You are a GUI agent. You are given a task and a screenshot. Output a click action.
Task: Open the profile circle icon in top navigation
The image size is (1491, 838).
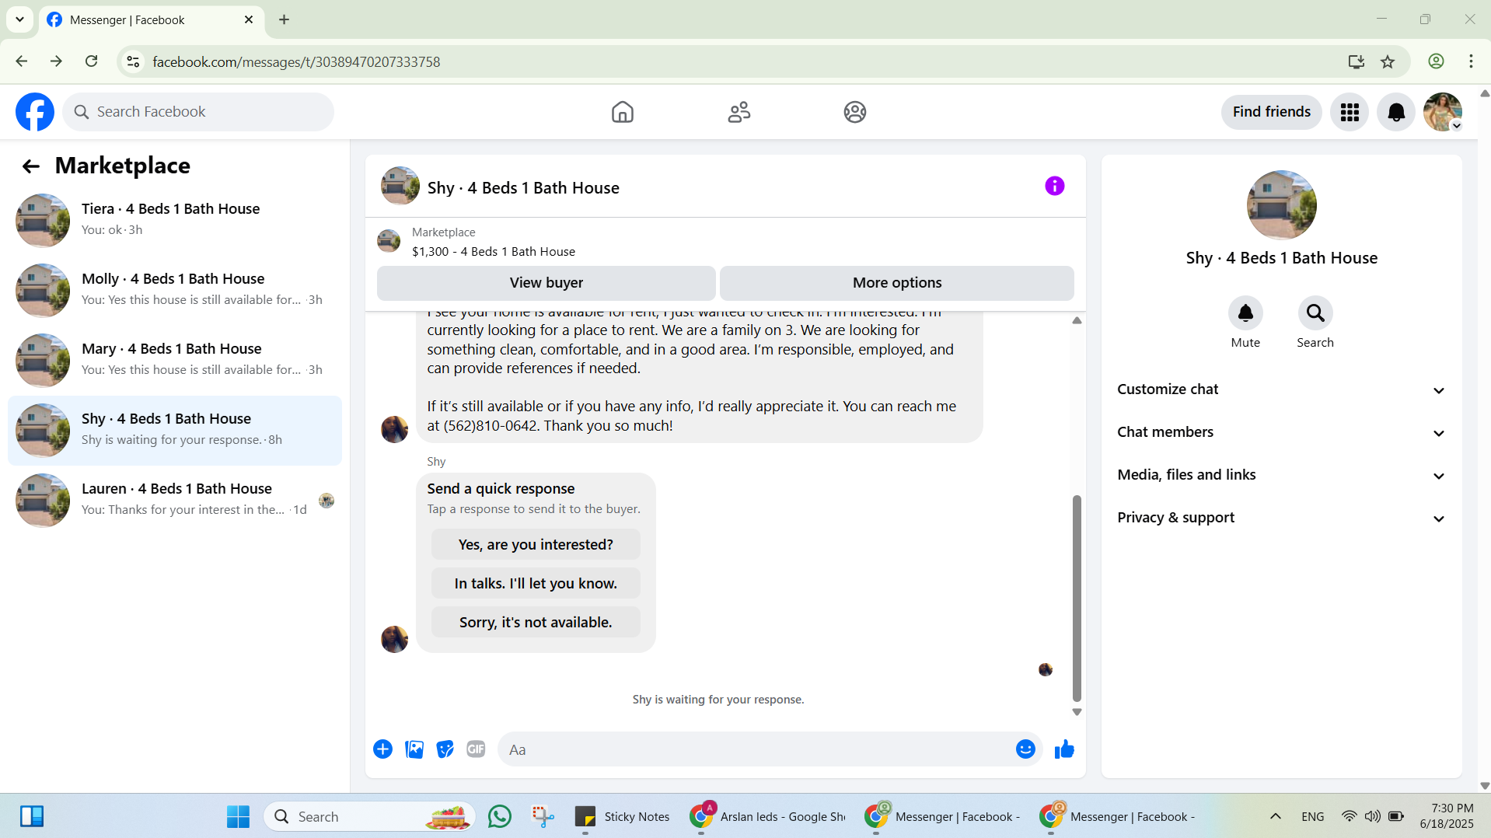(855, 112)
